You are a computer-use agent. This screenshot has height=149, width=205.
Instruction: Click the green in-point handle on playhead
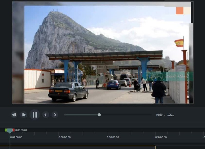click(x=6, y=130)
